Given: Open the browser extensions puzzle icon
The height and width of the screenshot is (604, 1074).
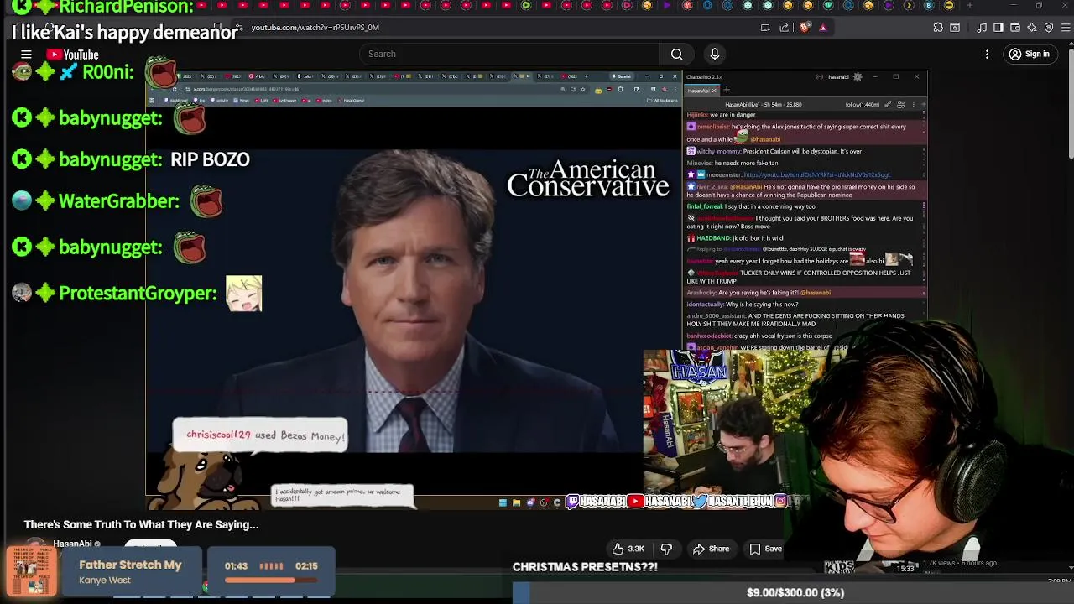Looking at the screenshot, I should [x=938, y=28].
